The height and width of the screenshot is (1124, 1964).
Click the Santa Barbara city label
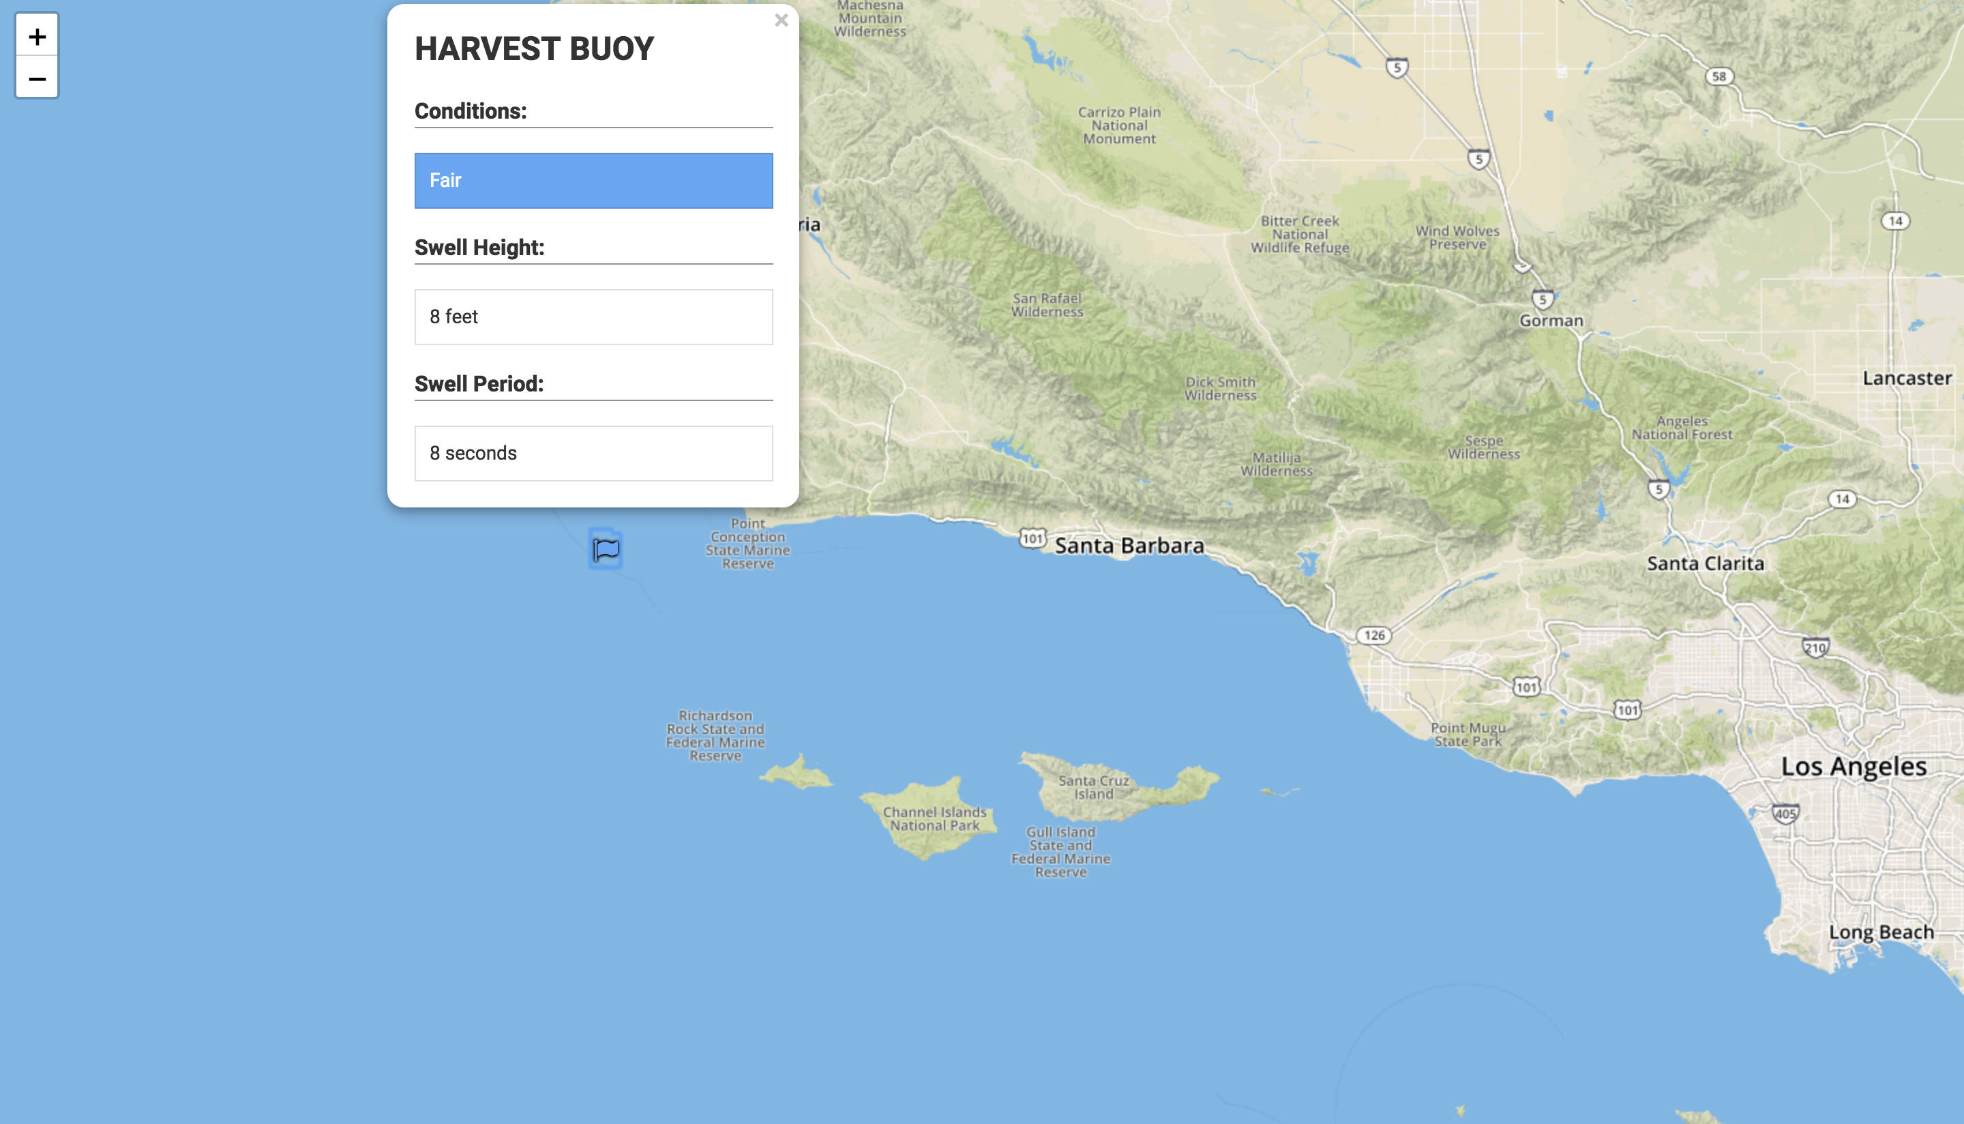tap(1129, 546)
